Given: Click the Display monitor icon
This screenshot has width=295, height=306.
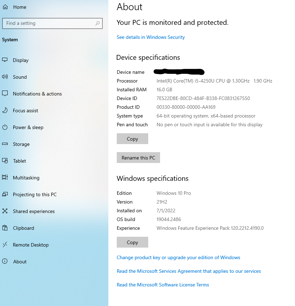Looking at the screenshot, I should 5,60.
